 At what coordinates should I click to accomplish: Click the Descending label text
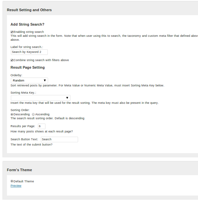coord(21,114)
